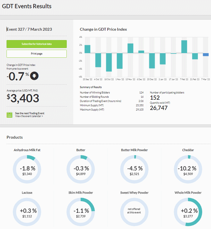This screenshot has height=229, width=211.
Task: Open the Butter Milk Powder donut chart
Action: click(134, 169)
